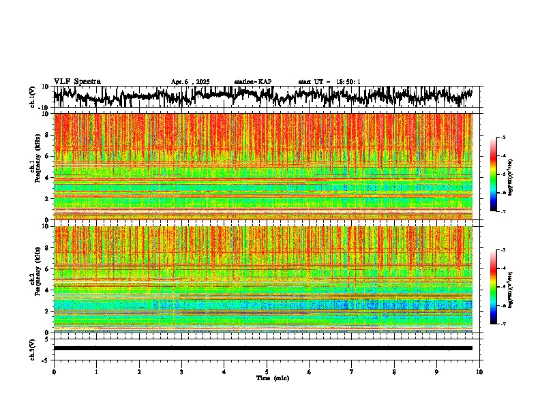Click the ch.3 black voltage band

[x=263, y=348]
